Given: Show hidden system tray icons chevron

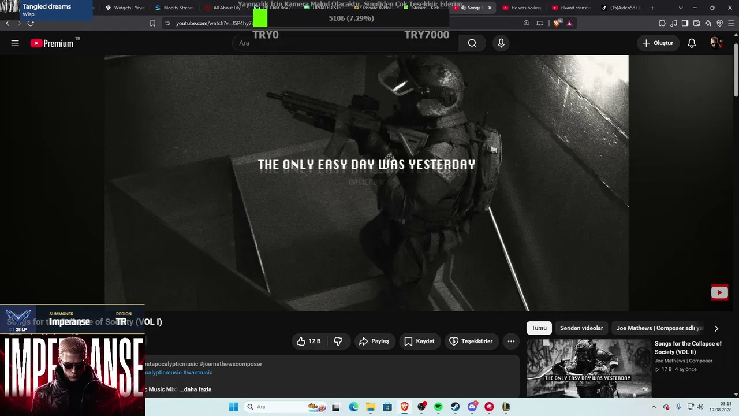Looking at the screenshot, I should [x=654, y=407].
